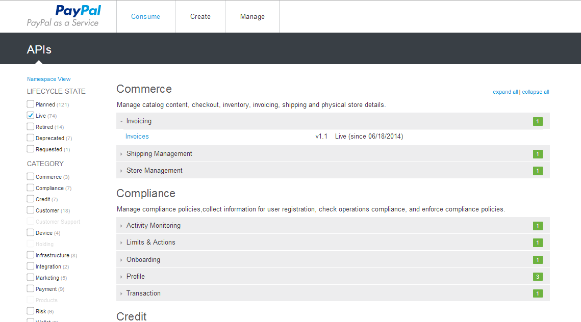Click the CATEGORY heading in sidebar
This screenshot has width=581, height=322.
(45, 164)
